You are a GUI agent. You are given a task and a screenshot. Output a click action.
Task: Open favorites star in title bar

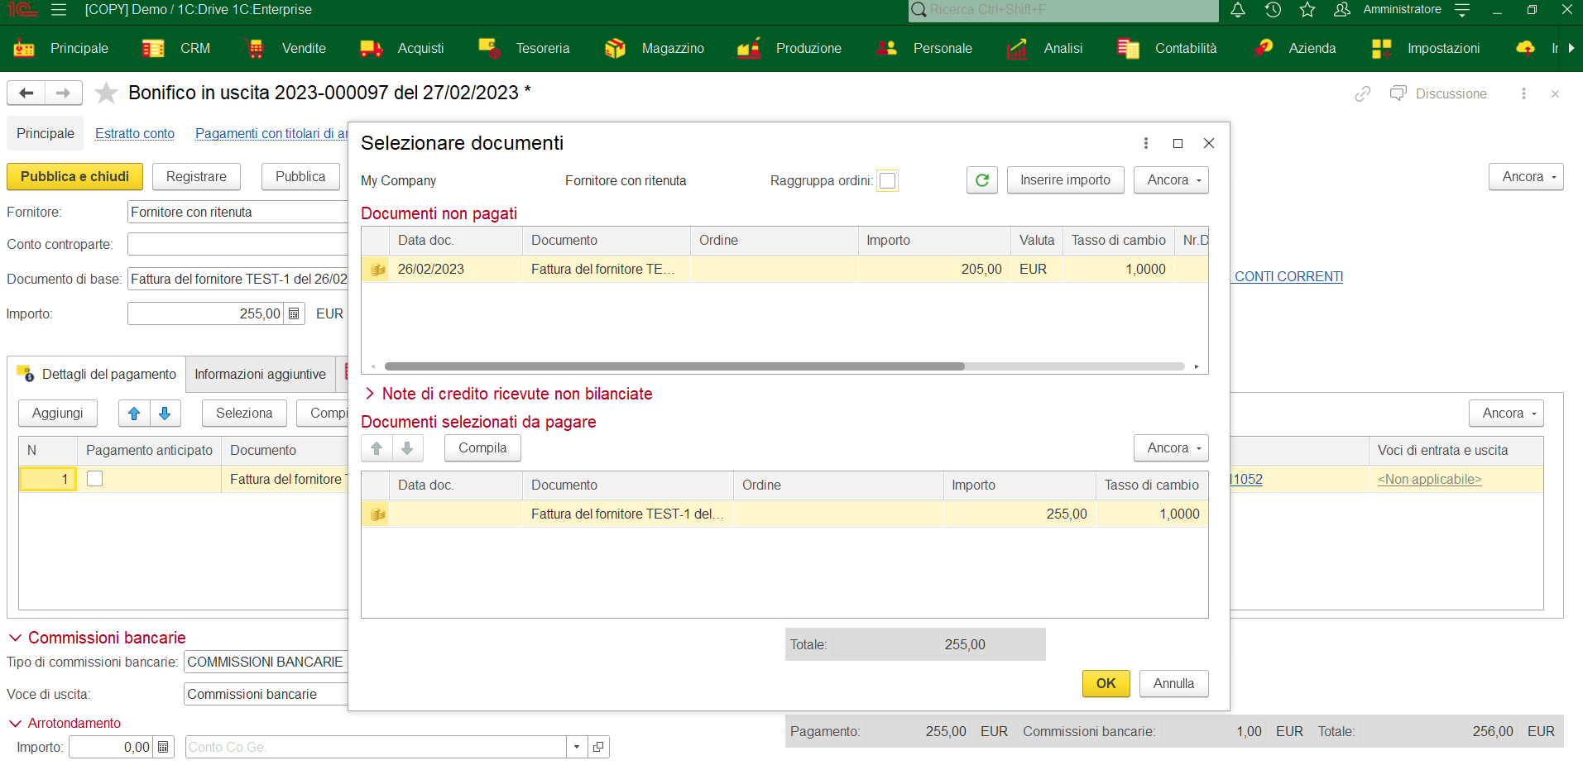tap(1307, 10)
